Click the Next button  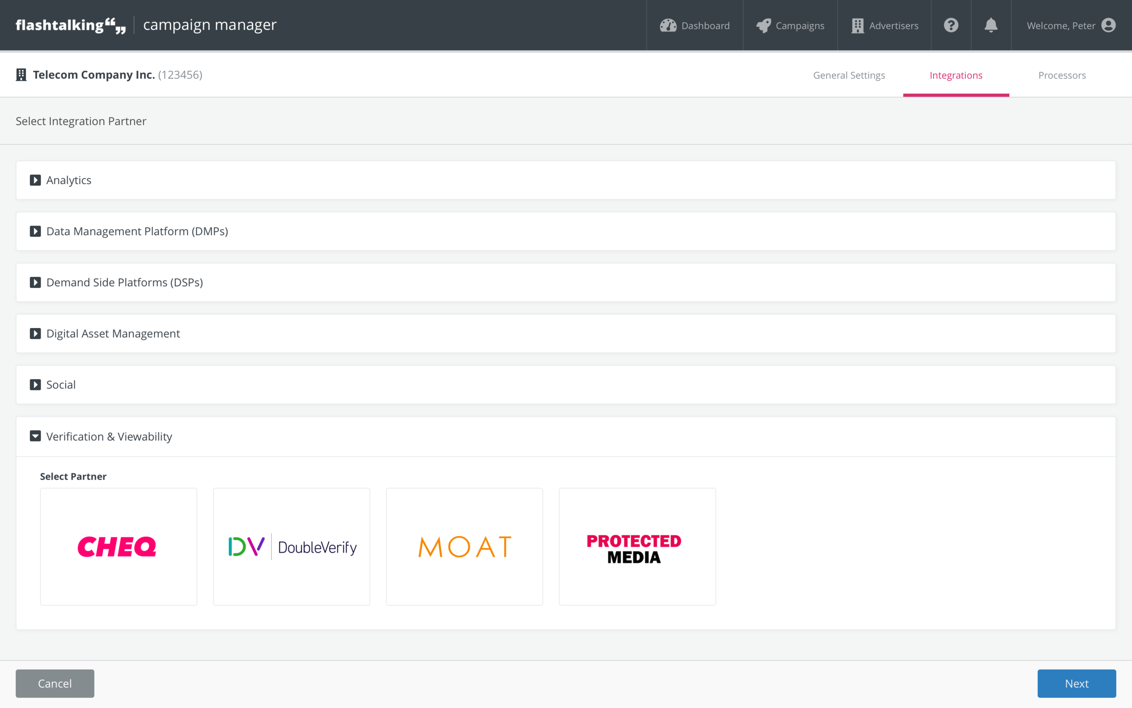click(x=1076, y=683)
